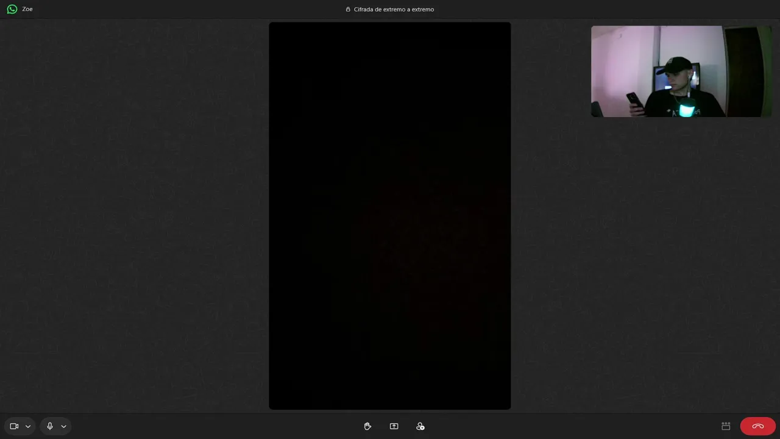This screenshot has height=439, width=780.
Task: Open microphone options dropdown arrow
Action: tap(63, 427)
